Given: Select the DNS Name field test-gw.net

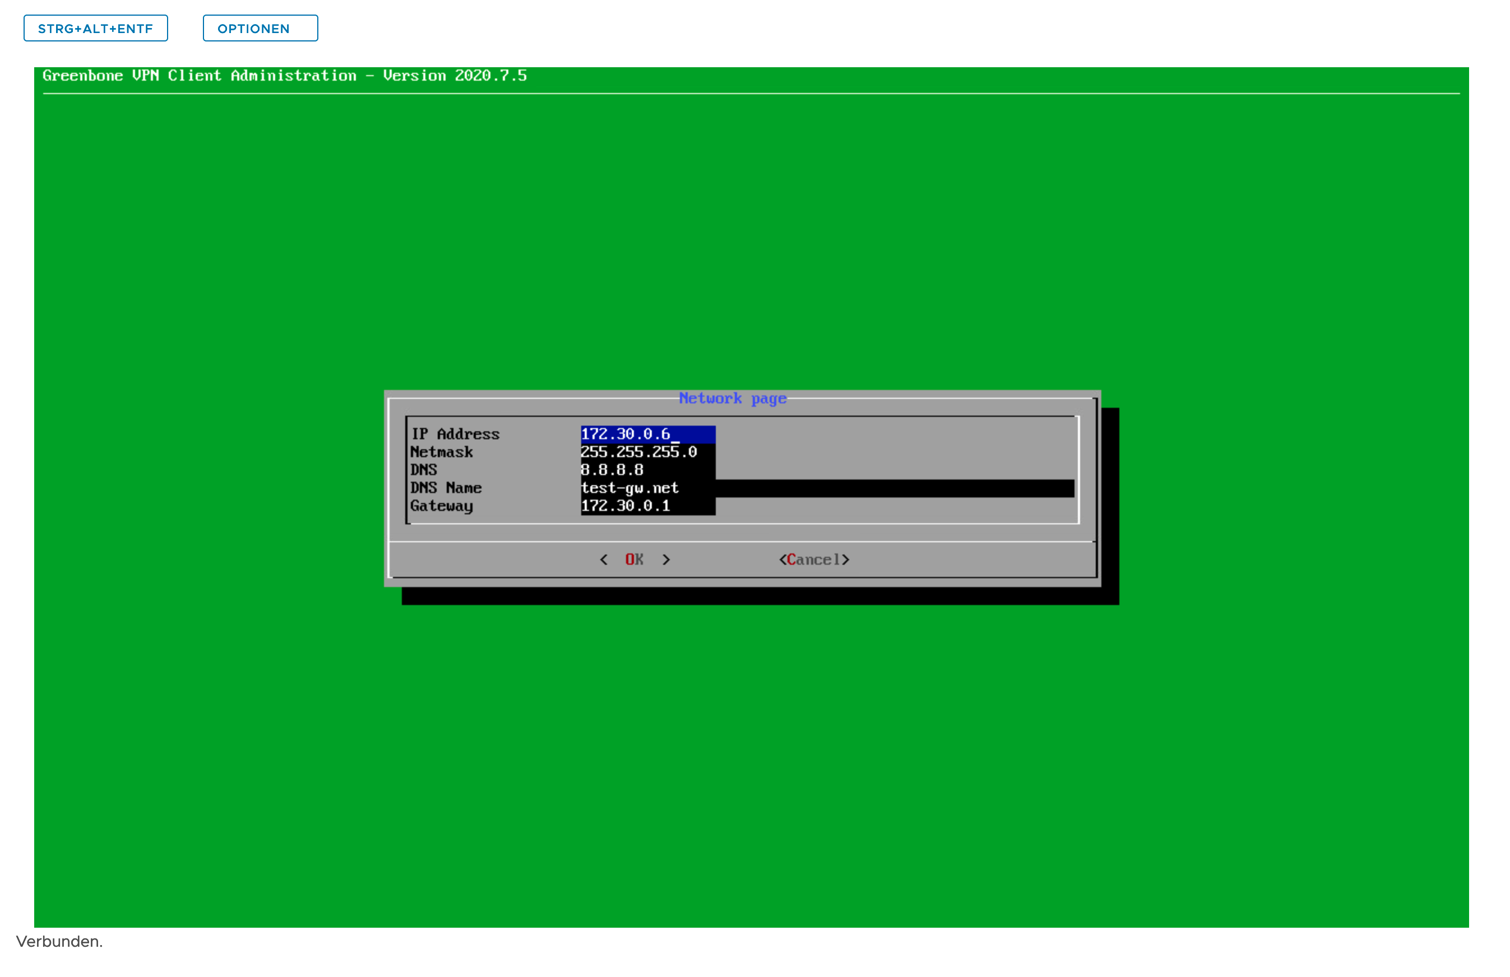Looking at the screenshot, I should coord(828,489).
